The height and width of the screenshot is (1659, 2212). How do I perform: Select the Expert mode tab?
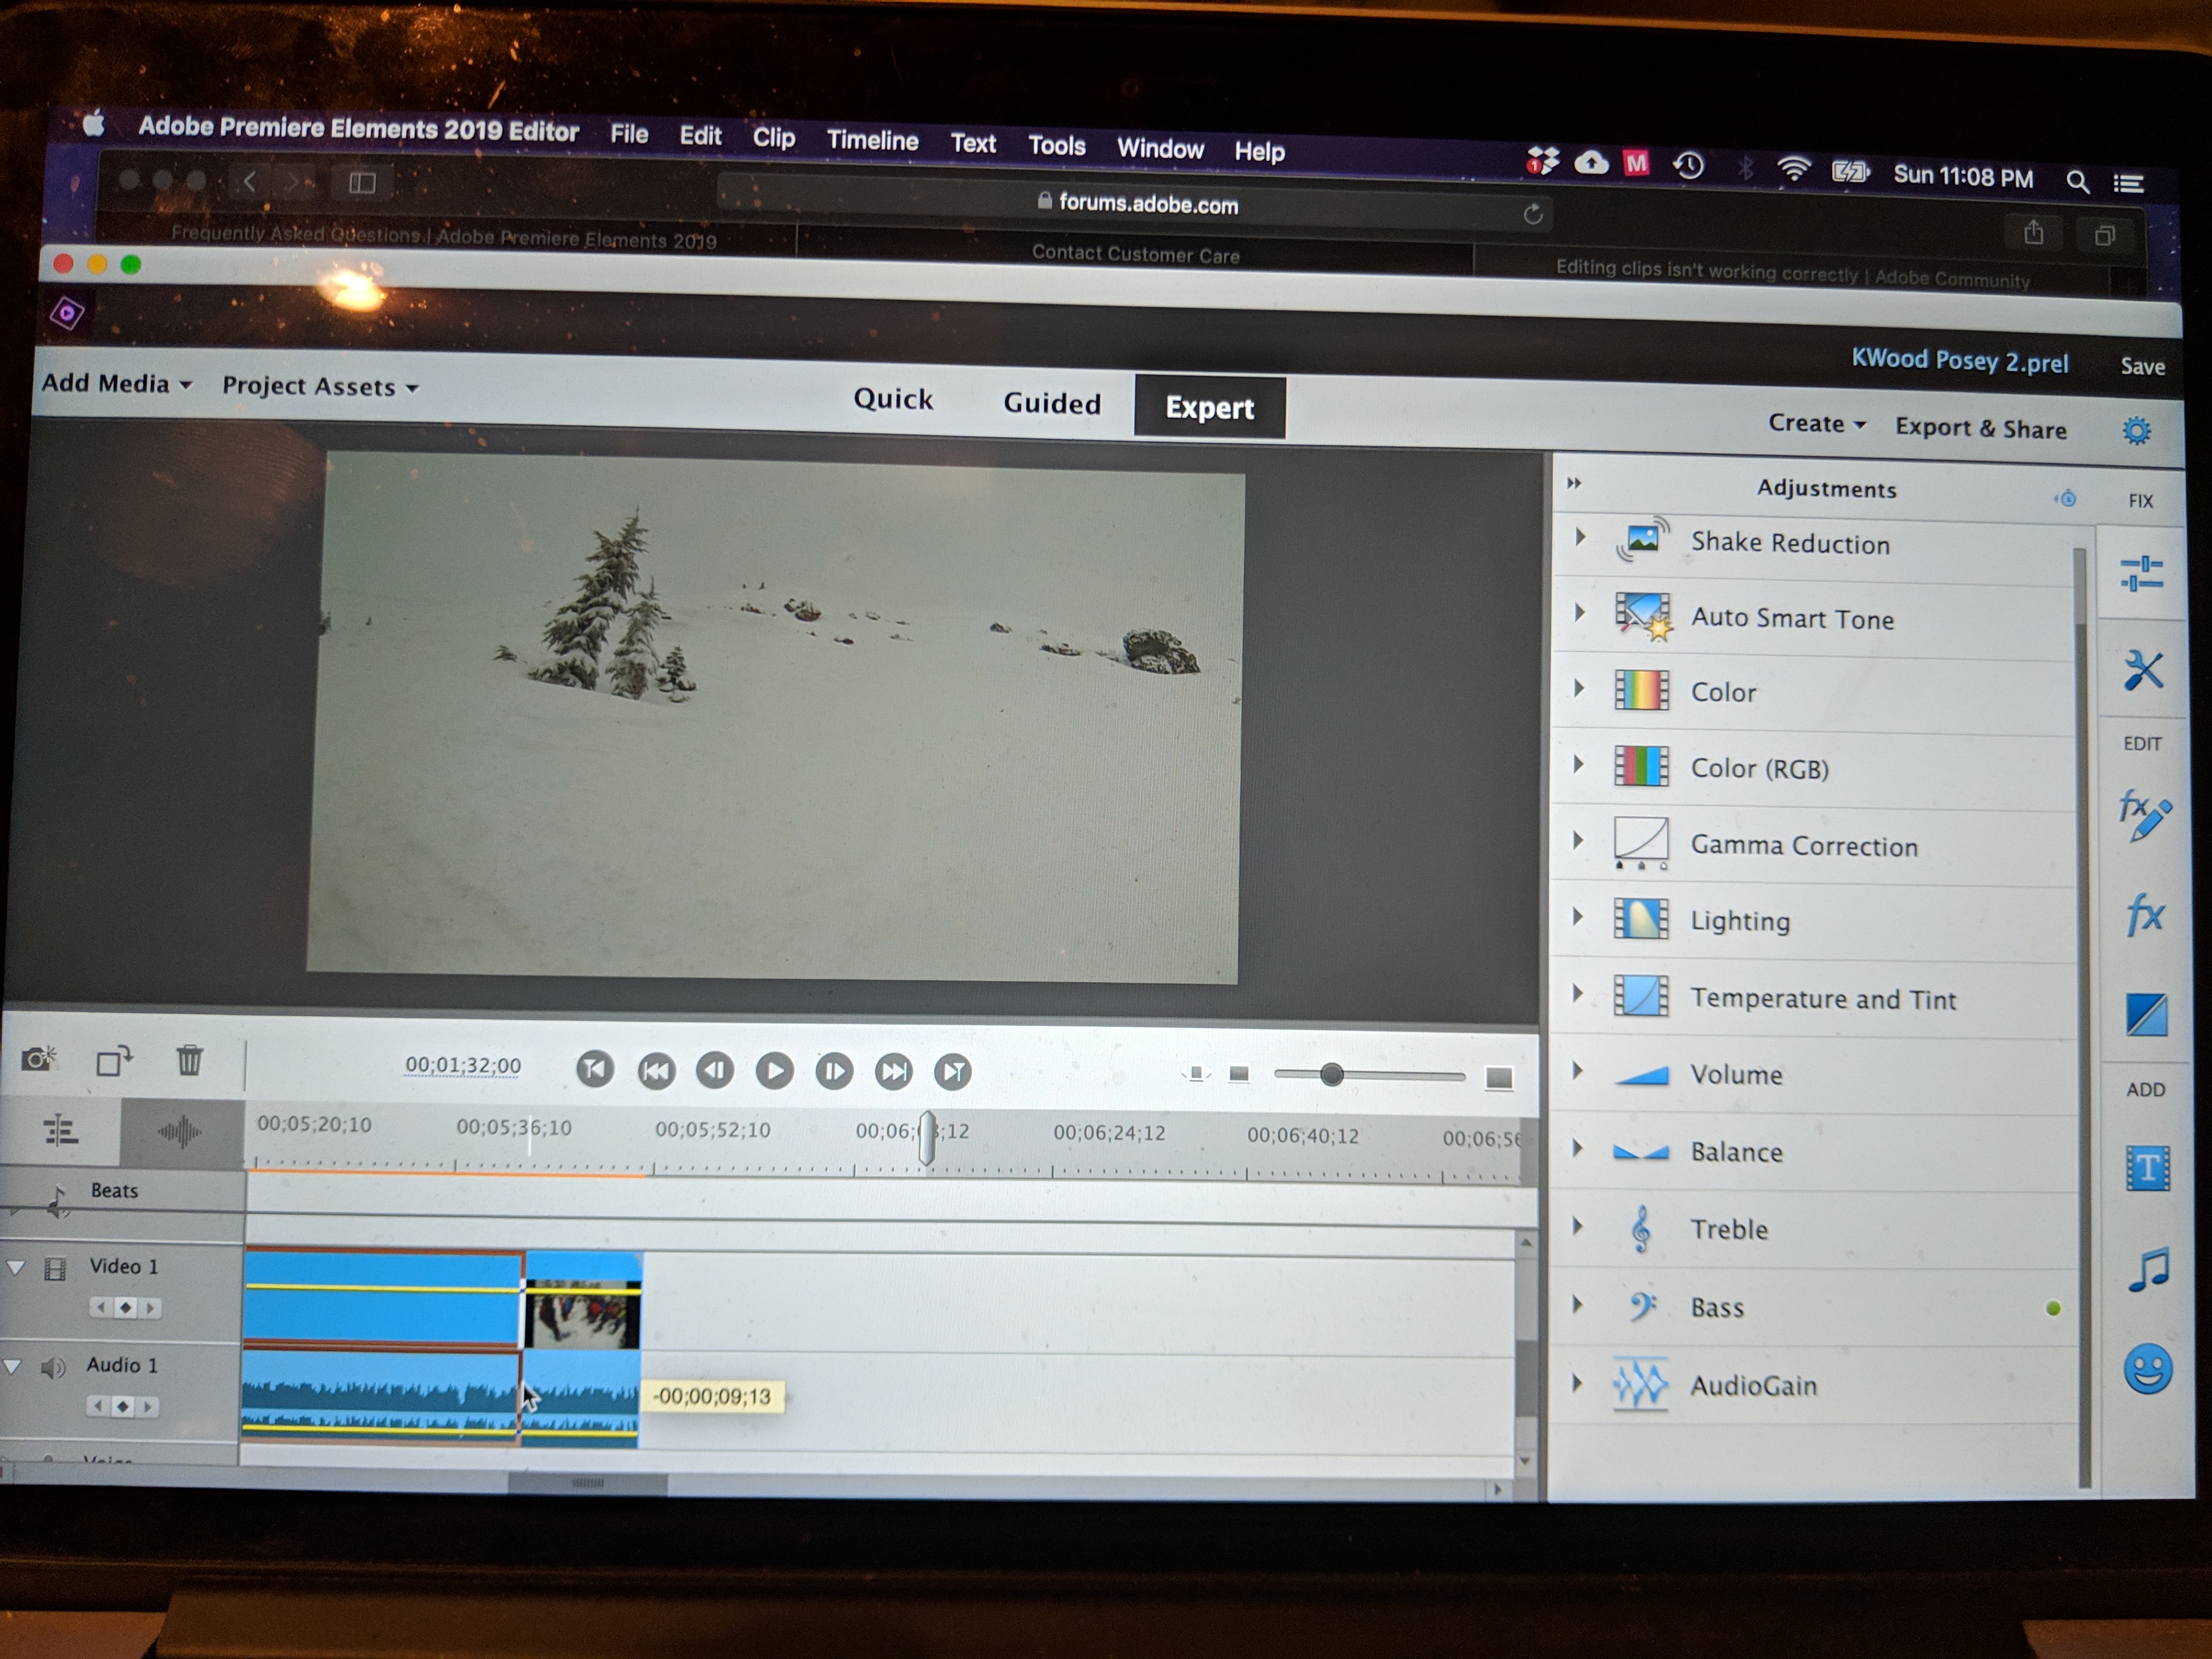coord(1209,407)
